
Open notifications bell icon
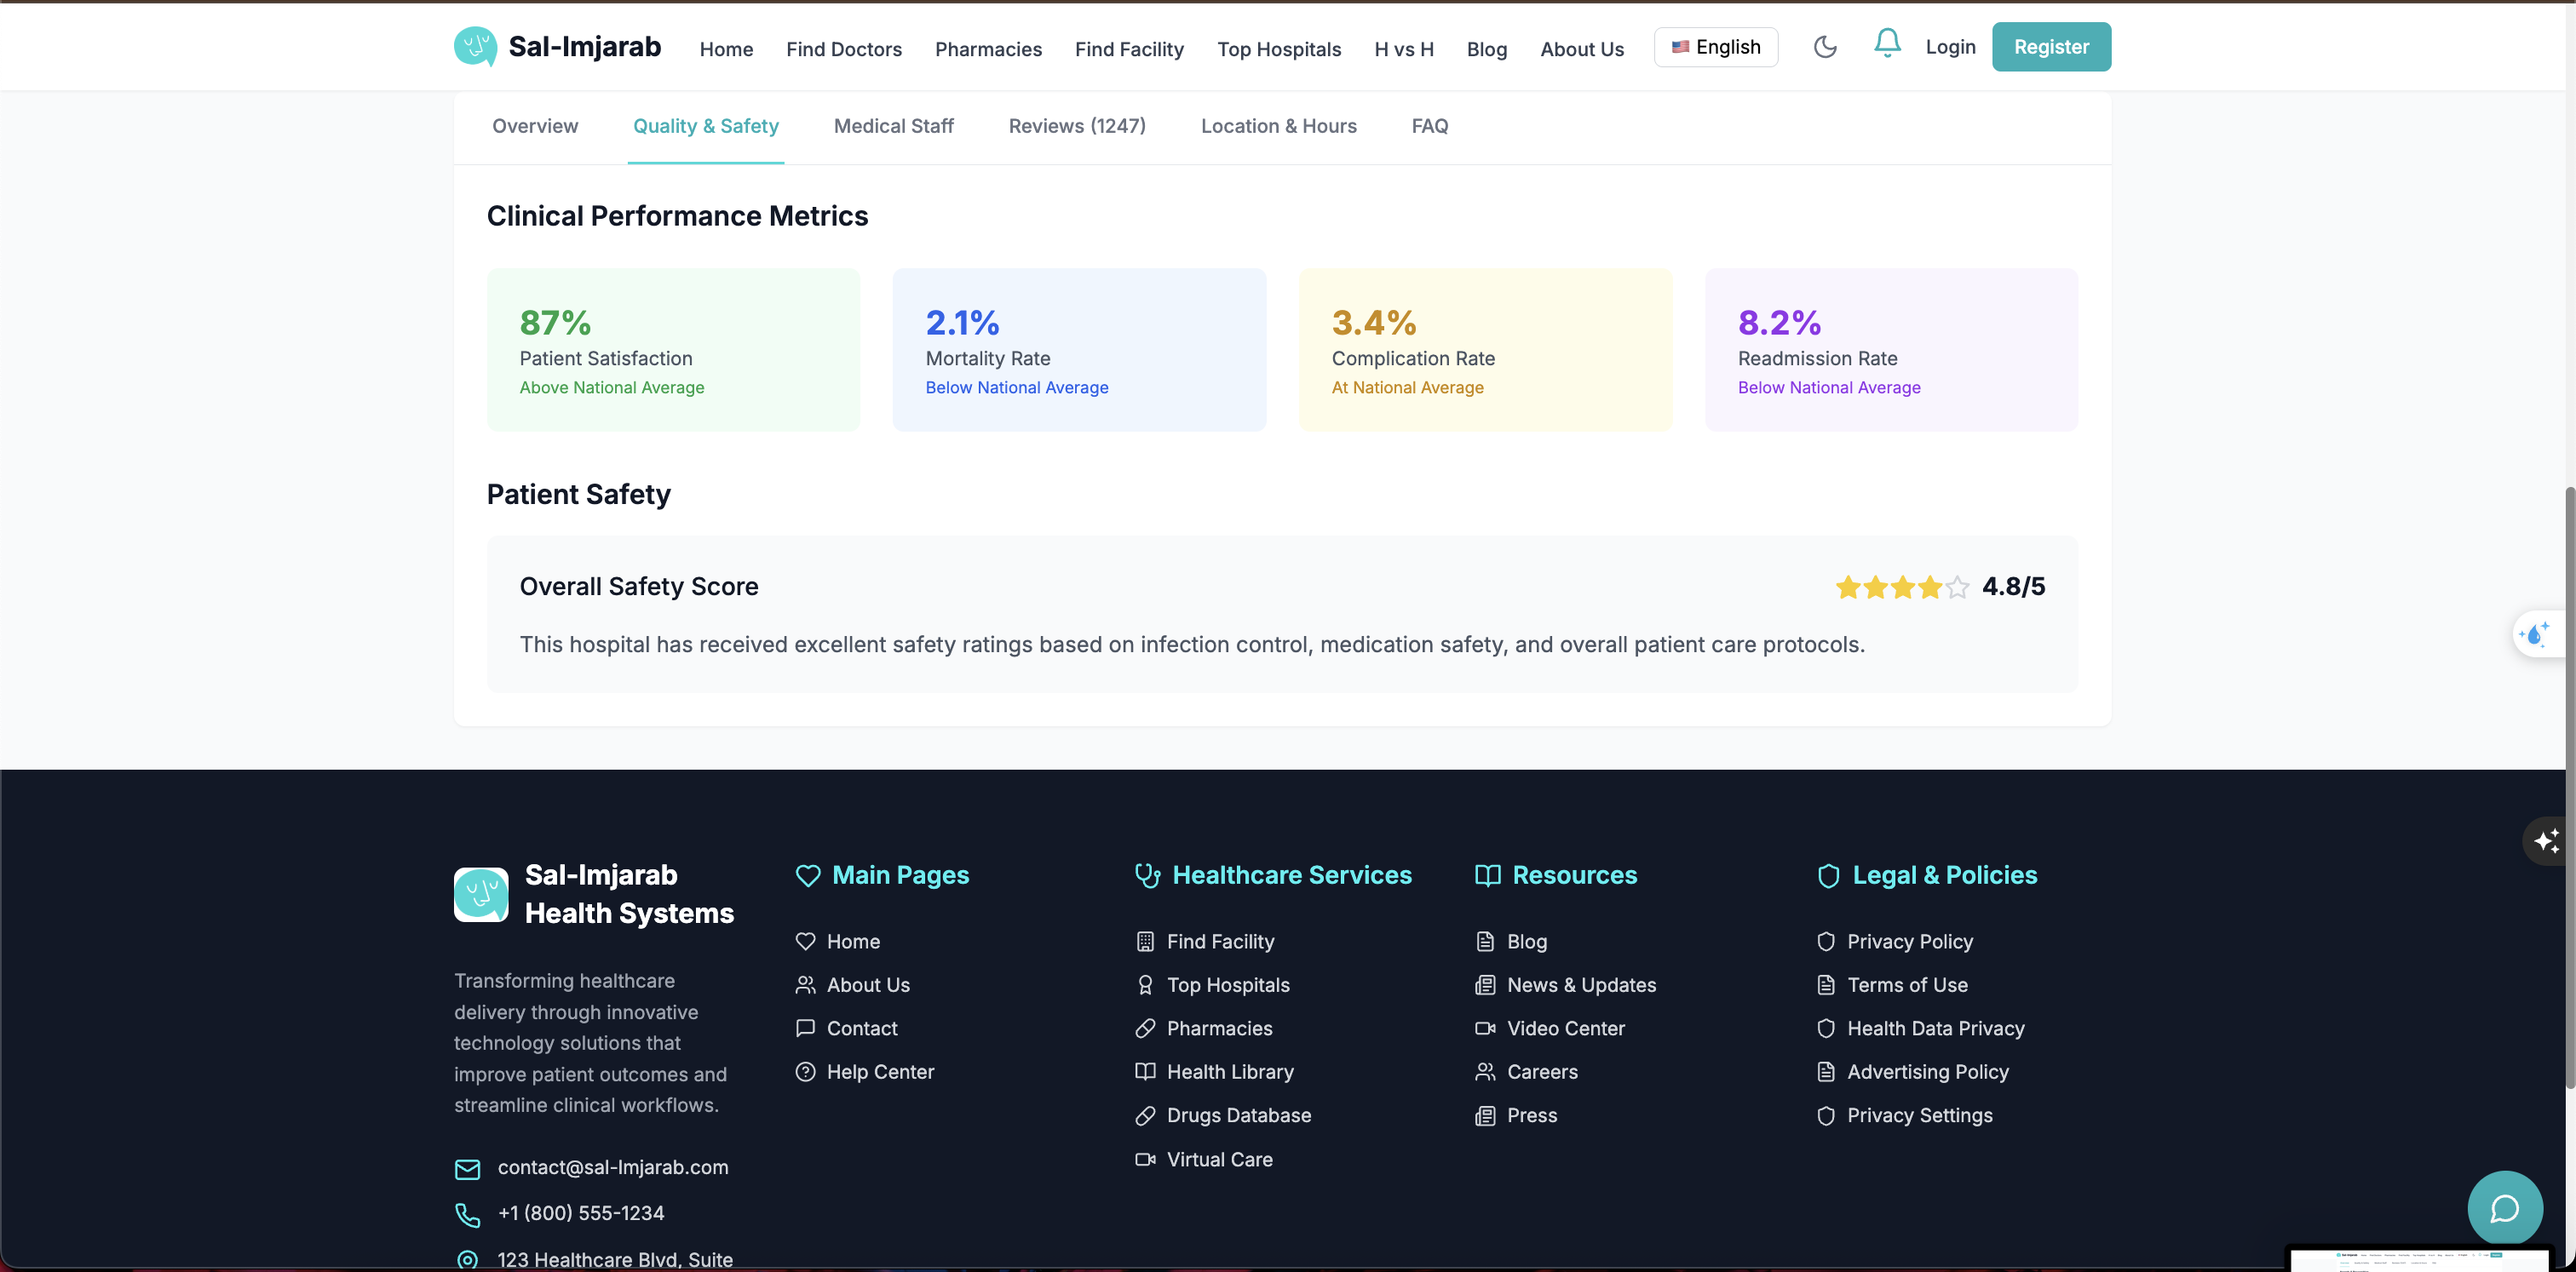pos(1886,43)
